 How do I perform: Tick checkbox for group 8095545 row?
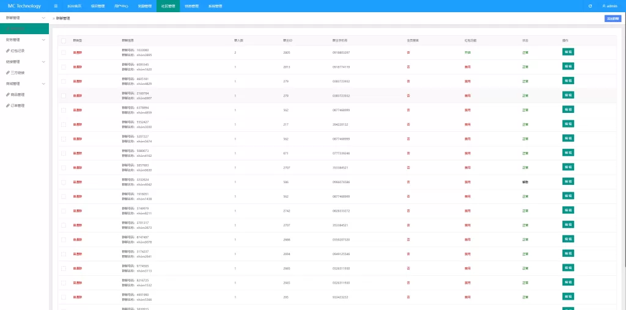pyautogui.click(x=64, y=67)
